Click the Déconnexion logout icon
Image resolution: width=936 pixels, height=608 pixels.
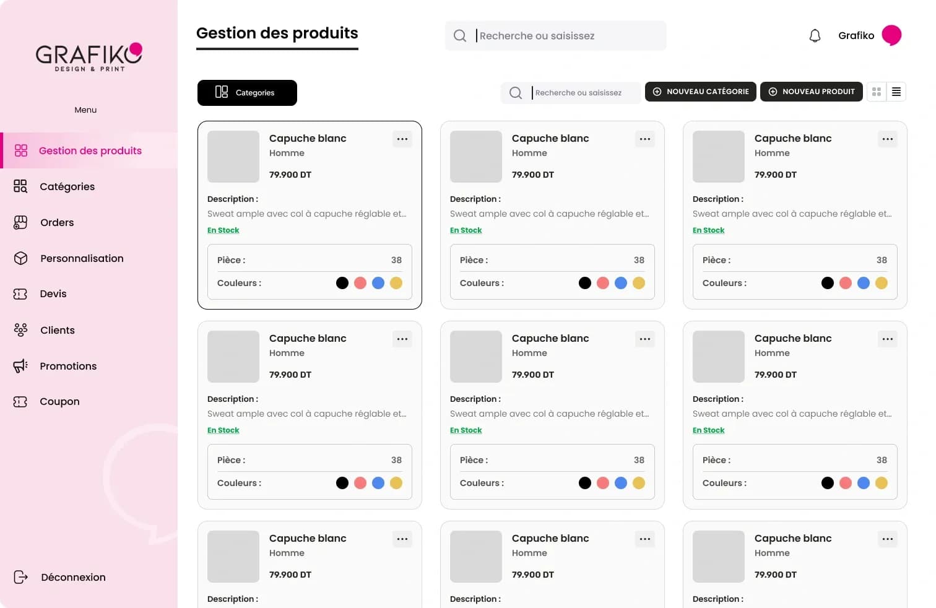pos(20,577)
